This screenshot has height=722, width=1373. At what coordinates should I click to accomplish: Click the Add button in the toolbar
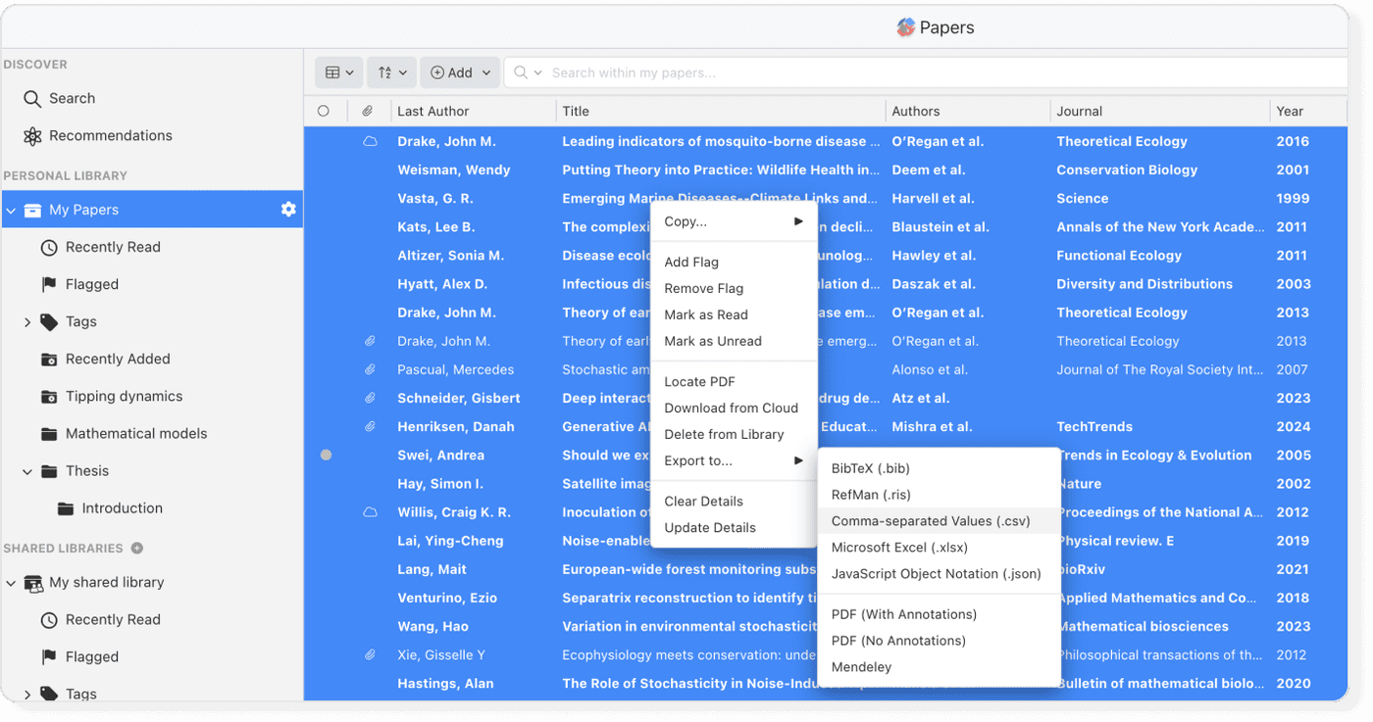point(452,72)
